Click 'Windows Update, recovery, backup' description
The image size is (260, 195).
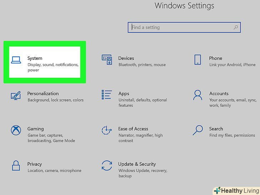click(x=143, y=173)
